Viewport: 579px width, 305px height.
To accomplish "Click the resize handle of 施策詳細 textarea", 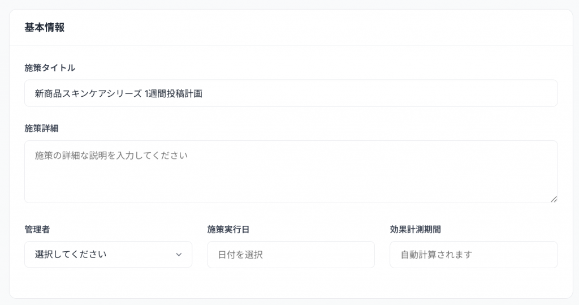I will click(x=554, y=199).
